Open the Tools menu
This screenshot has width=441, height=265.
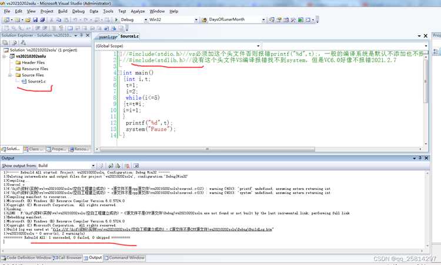tap(108, 11)
